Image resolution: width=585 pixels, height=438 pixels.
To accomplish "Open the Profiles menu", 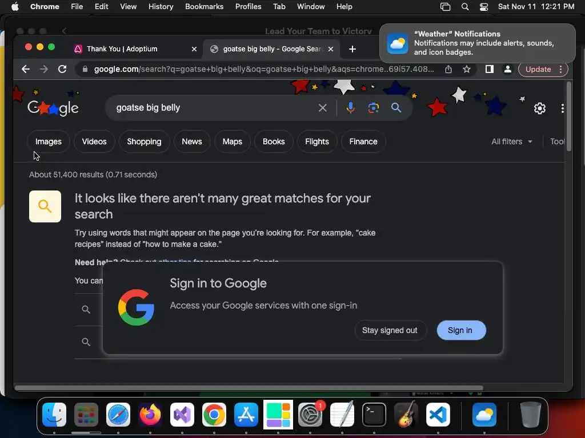I will tap(248, 7).
